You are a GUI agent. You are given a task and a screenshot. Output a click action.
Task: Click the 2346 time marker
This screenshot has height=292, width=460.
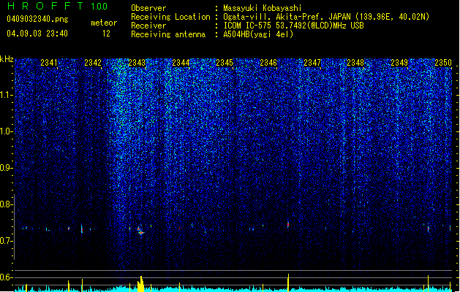click(268, 63)
